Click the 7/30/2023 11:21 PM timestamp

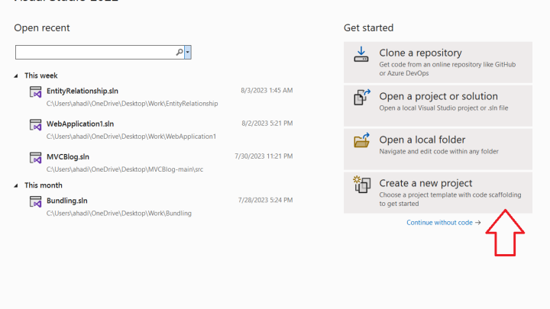264,156
